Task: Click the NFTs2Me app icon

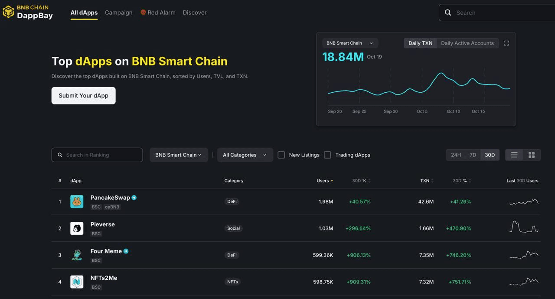Action: click(77, 282)
